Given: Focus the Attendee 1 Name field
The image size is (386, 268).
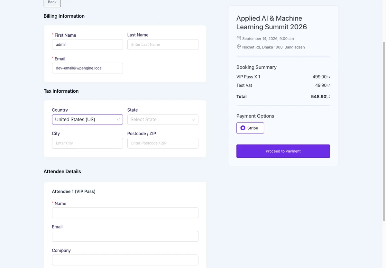Looking at the screenshot, I should click(125, 213).
